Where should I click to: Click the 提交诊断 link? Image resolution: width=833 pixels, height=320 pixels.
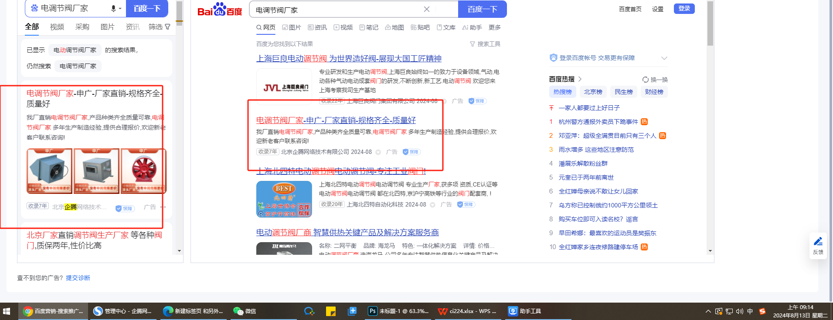(x=78, y=278)
